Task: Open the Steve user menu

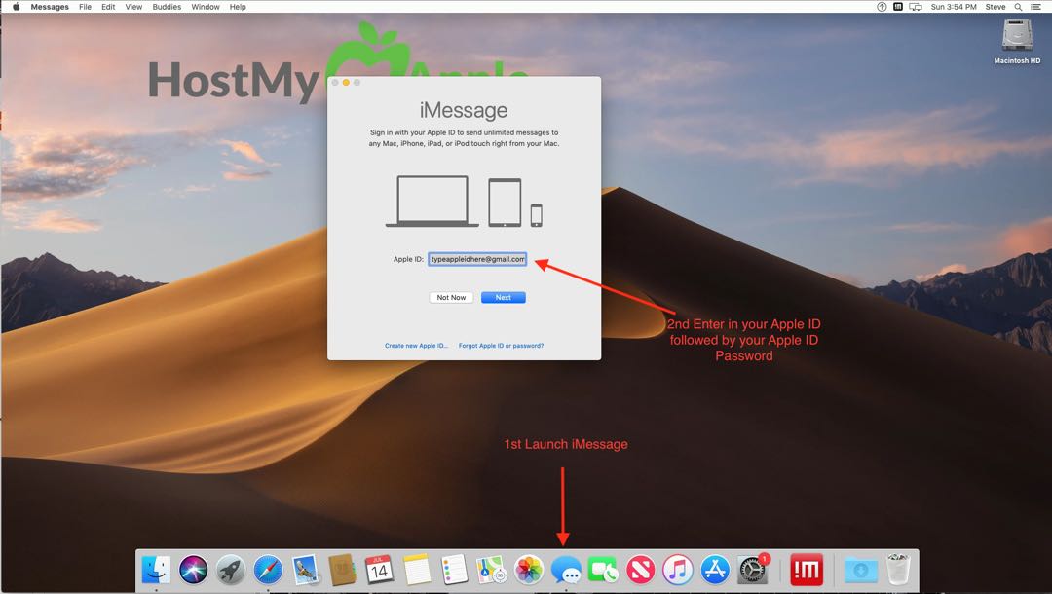Action: (995, 7)
